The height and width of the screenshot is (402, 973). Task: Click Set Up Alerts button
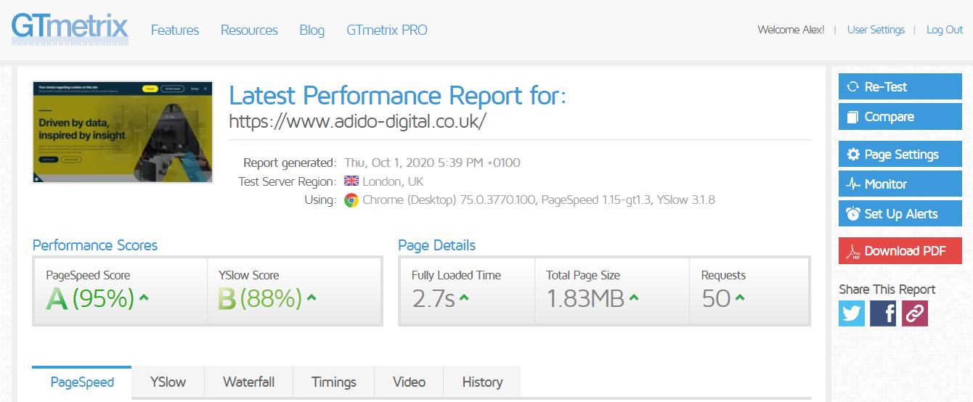[900, 214]
